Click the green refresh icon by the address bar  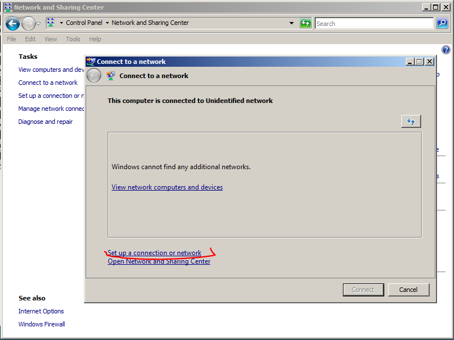(306, 23)
